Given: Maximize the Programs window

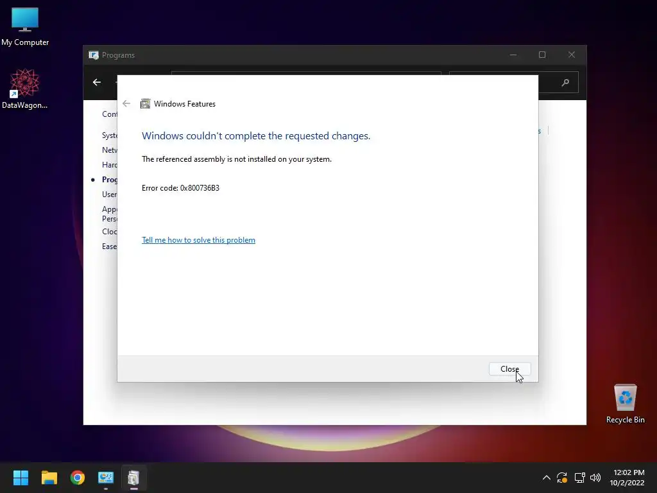Looking at the screenshot, I should click(542, 55).
